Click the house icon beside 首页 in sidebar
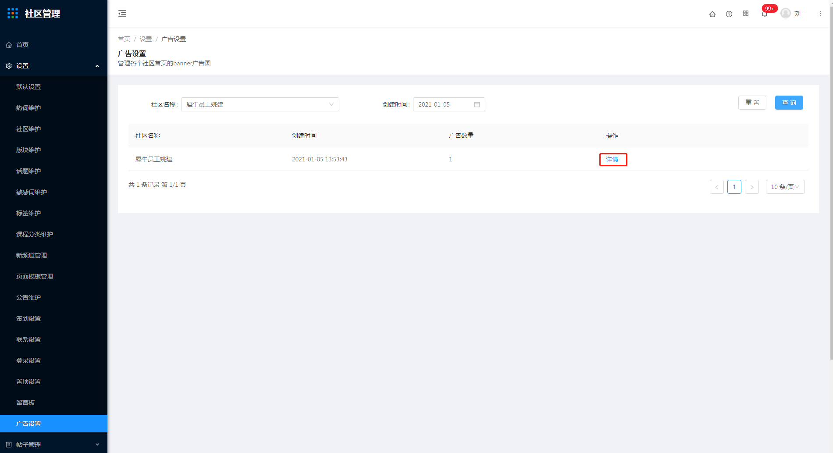 pos(9,45)
